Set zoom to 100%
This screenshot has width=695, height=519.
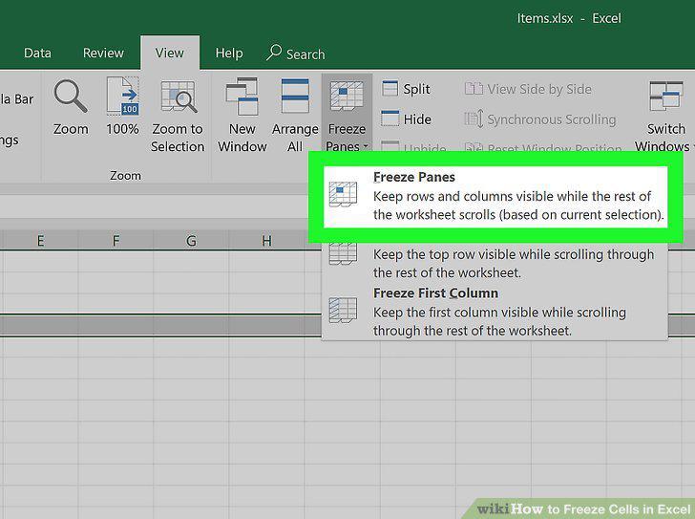(123, 107)
